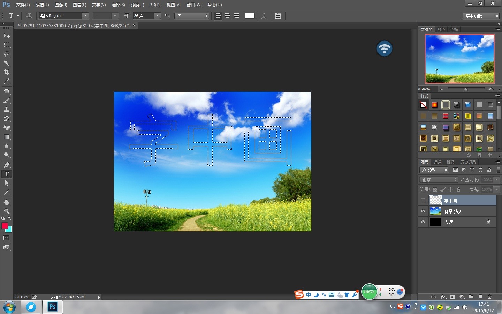Open the 滤镜(T) menu
Screen dimensions: 502x314
click(137, 5)
